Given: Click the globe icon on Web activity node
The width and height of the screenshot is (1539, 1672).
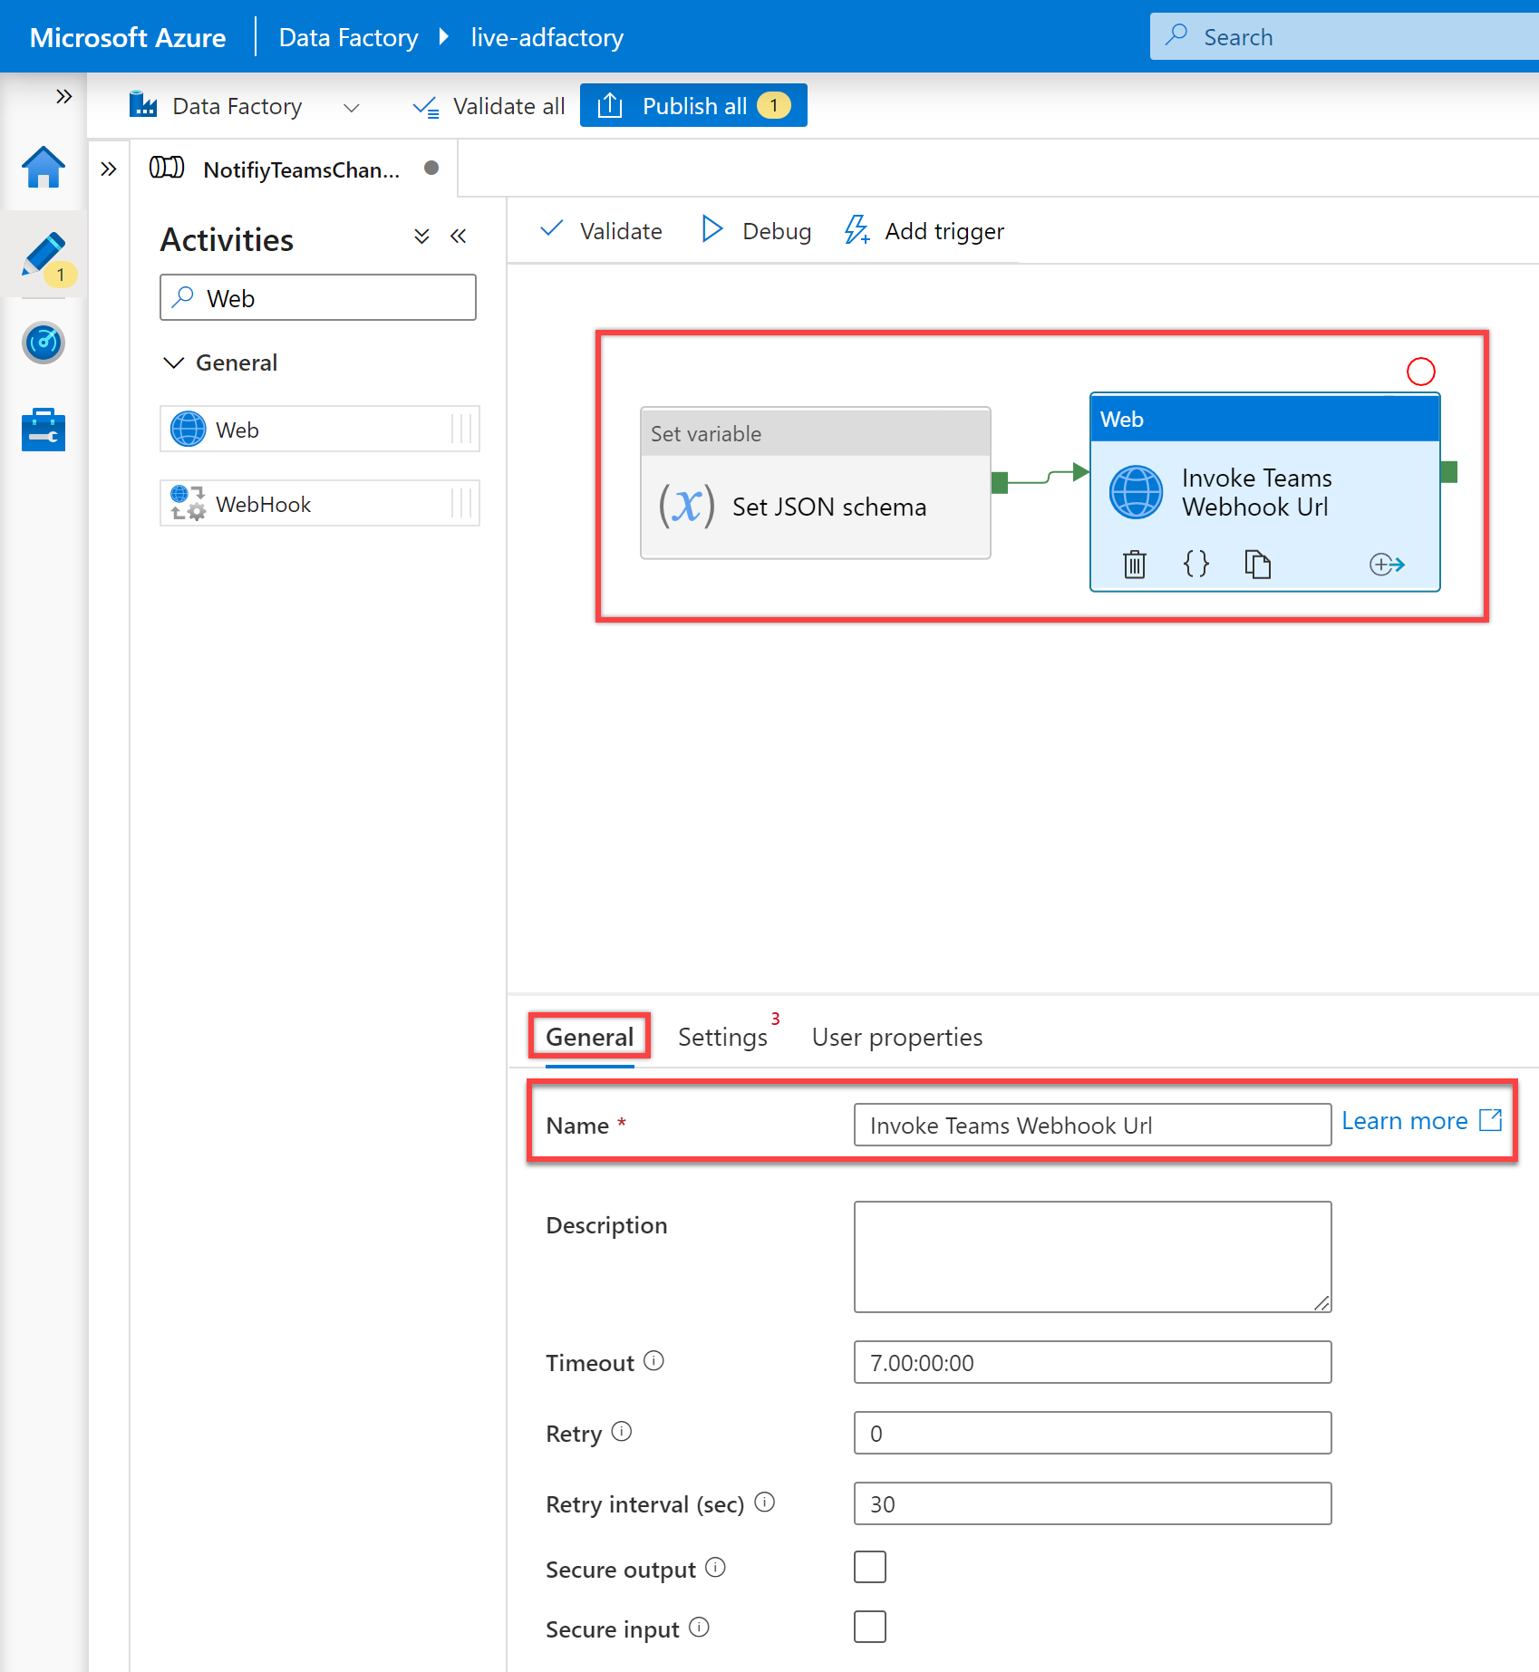Looking at the screenshot, I should click(1136, 492).
